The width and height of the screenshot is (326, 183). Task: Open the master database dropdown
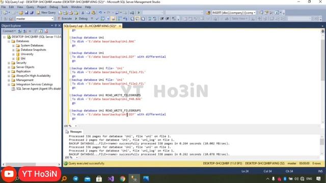[x=35, y=19]
